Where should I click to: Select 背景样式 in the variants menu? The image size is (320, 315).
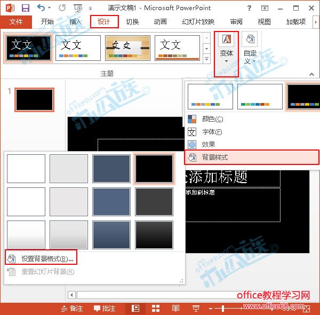click(214, 157)
